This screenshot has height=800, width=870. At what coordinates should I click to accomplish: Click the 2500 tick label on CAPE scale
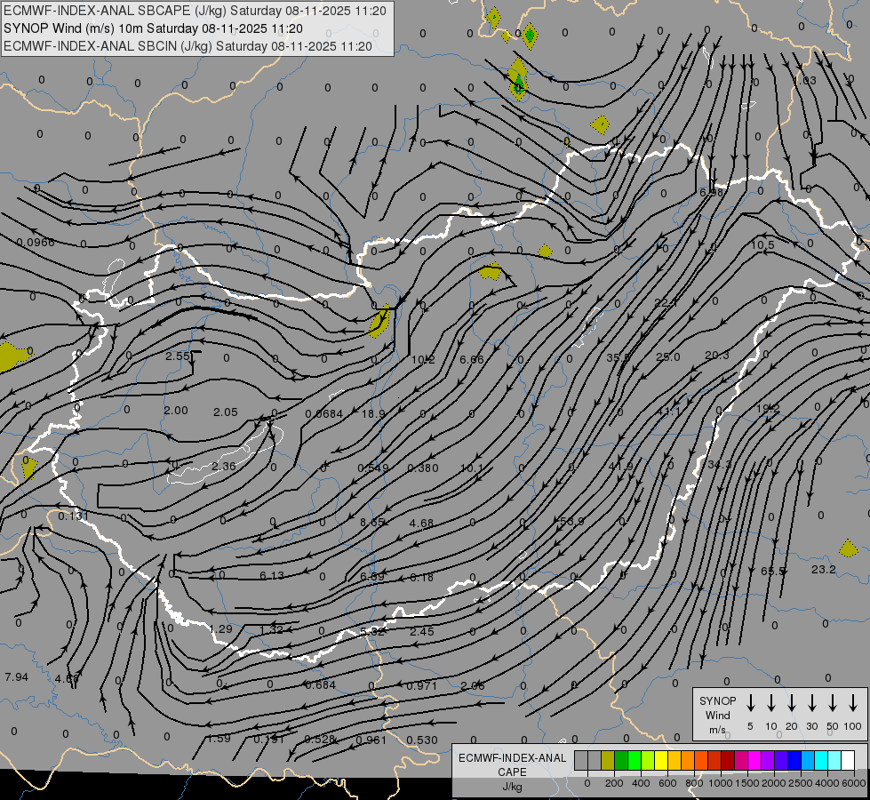click(800, 783)
